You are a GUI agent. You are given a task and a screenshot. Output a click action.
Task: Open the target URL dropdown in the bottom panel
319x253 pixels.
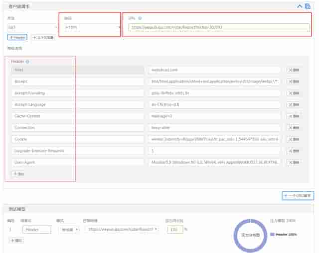coord(122,229)
